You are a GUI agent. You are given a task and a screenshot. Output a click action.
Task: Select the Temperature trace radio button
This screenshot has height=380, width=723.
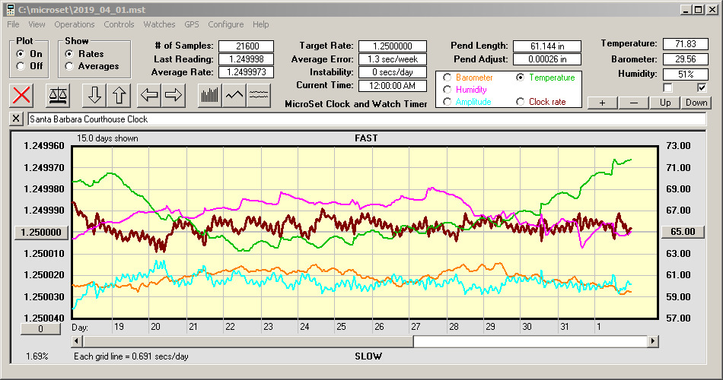520,78
